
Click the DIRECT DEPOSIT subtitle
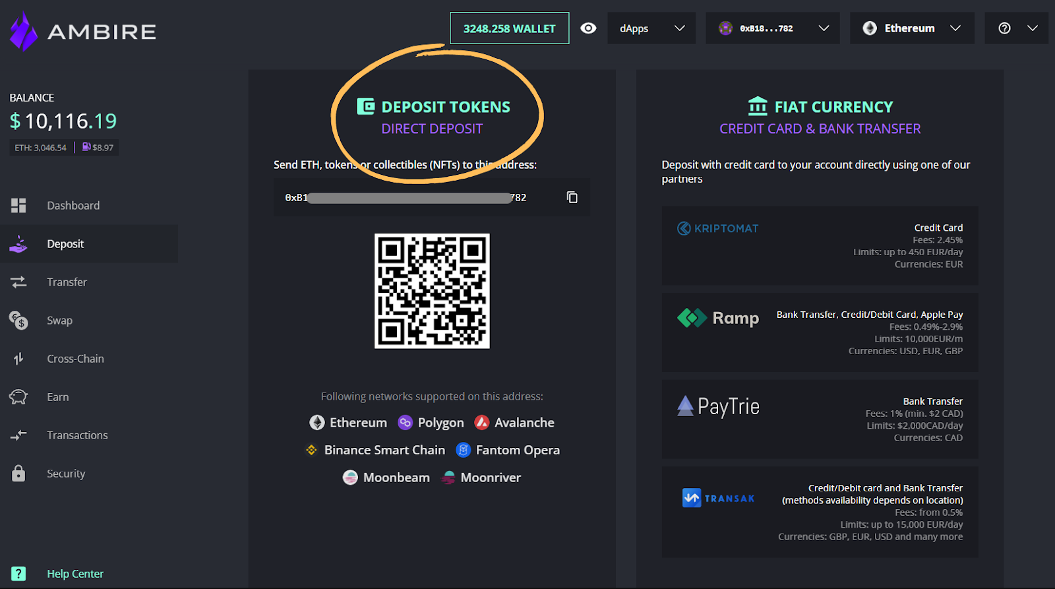[432, 129]
